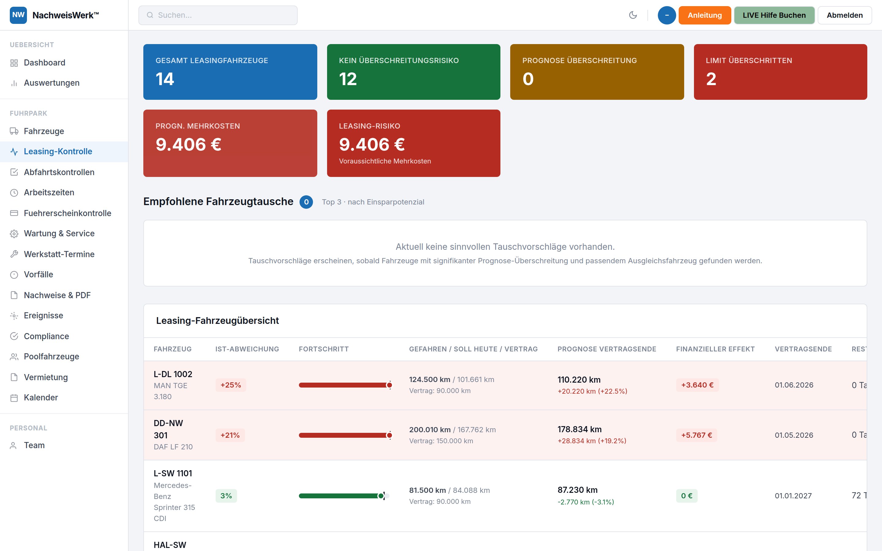Click the Werkstatt-Termine wrench icon
This screenshot has height=551, width=882.
[14, 254]
